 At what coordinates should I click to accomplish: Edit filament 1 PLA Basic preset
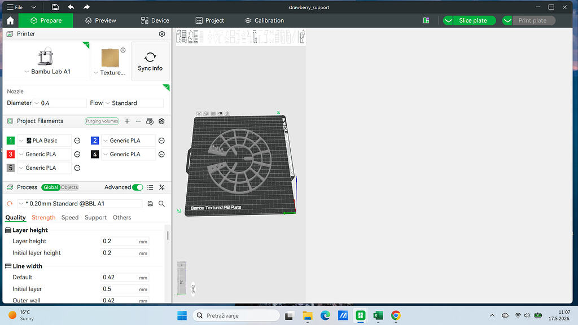tap(77, 140)
